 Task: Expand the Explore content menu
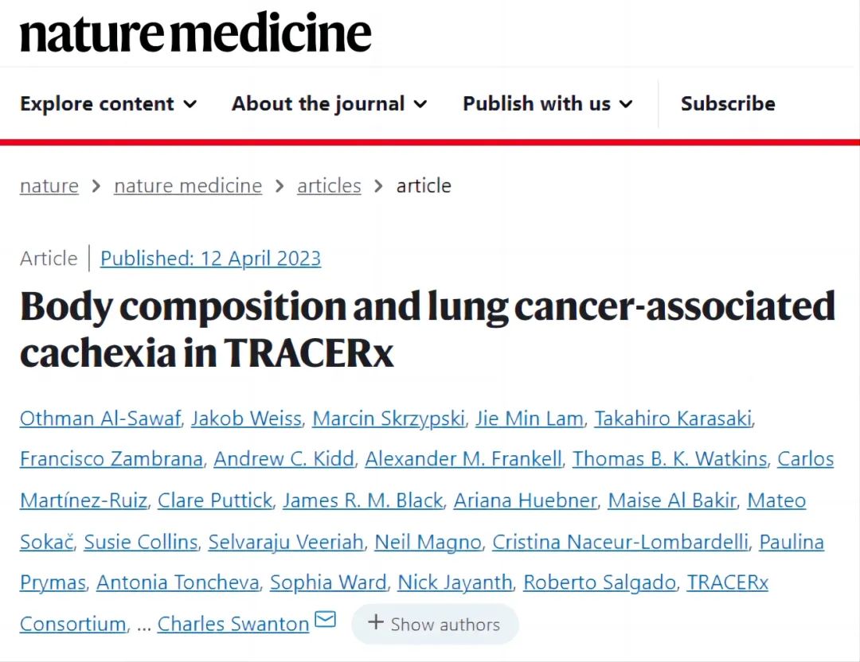[x=108, y=103]
